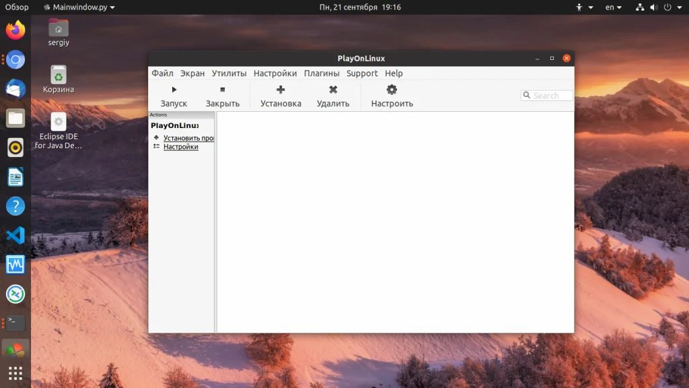Open Visual Studio Code from the dock
689x388 pixels.
point(15,235)
